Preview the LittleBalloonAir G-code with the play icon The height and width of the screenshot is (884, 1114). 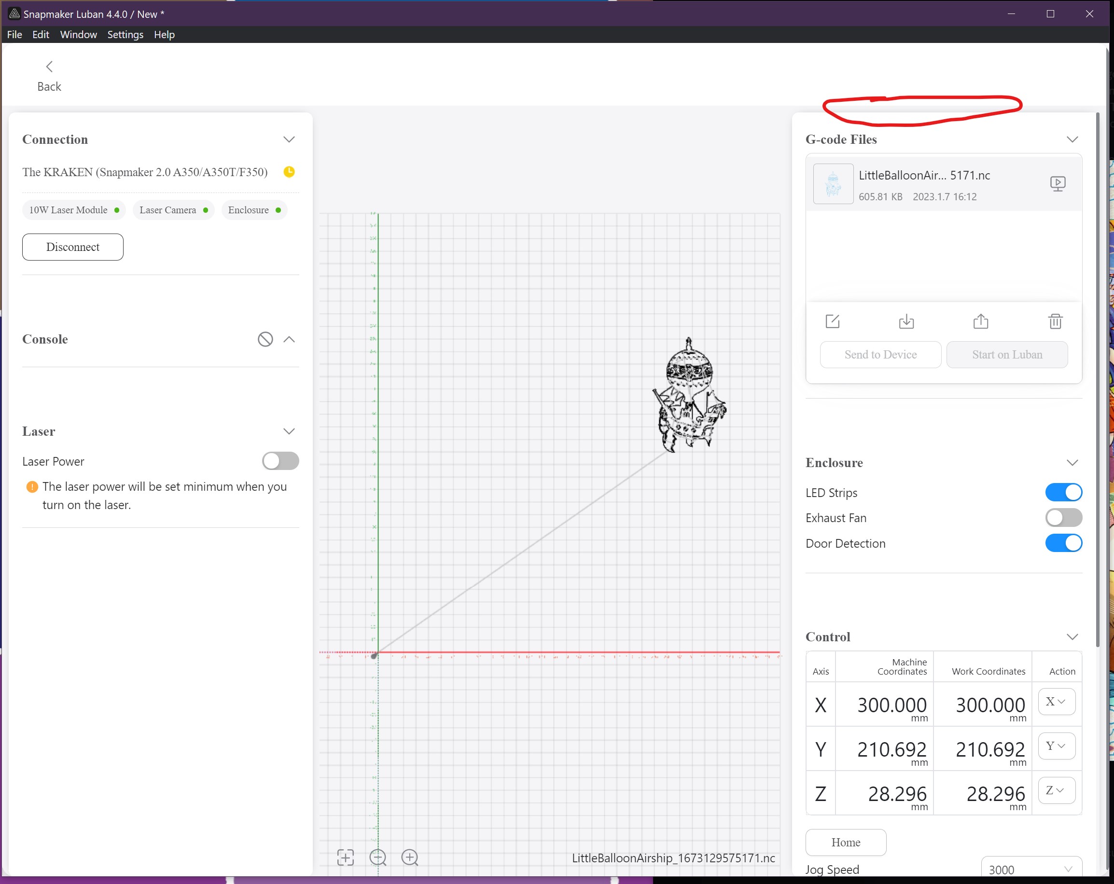[1058, 183]
